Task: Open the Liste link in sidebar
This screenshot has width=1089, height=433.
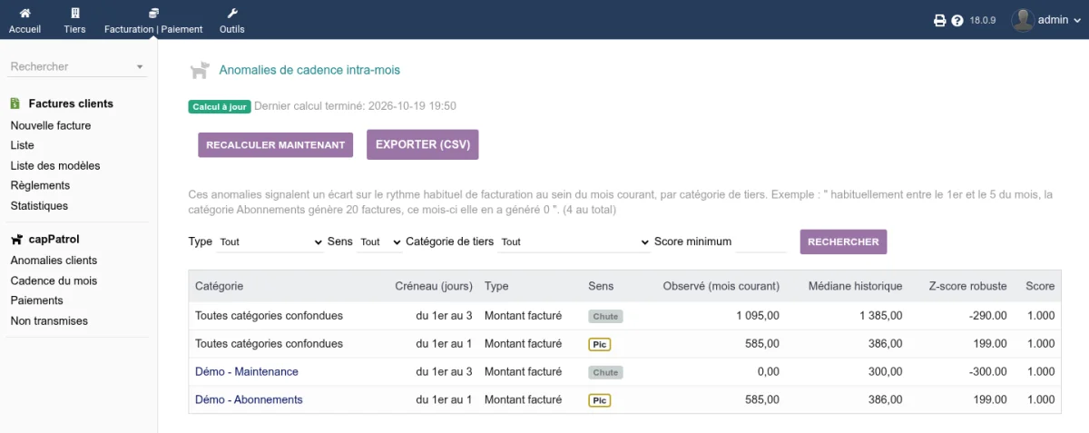Action: coord(23,145)
